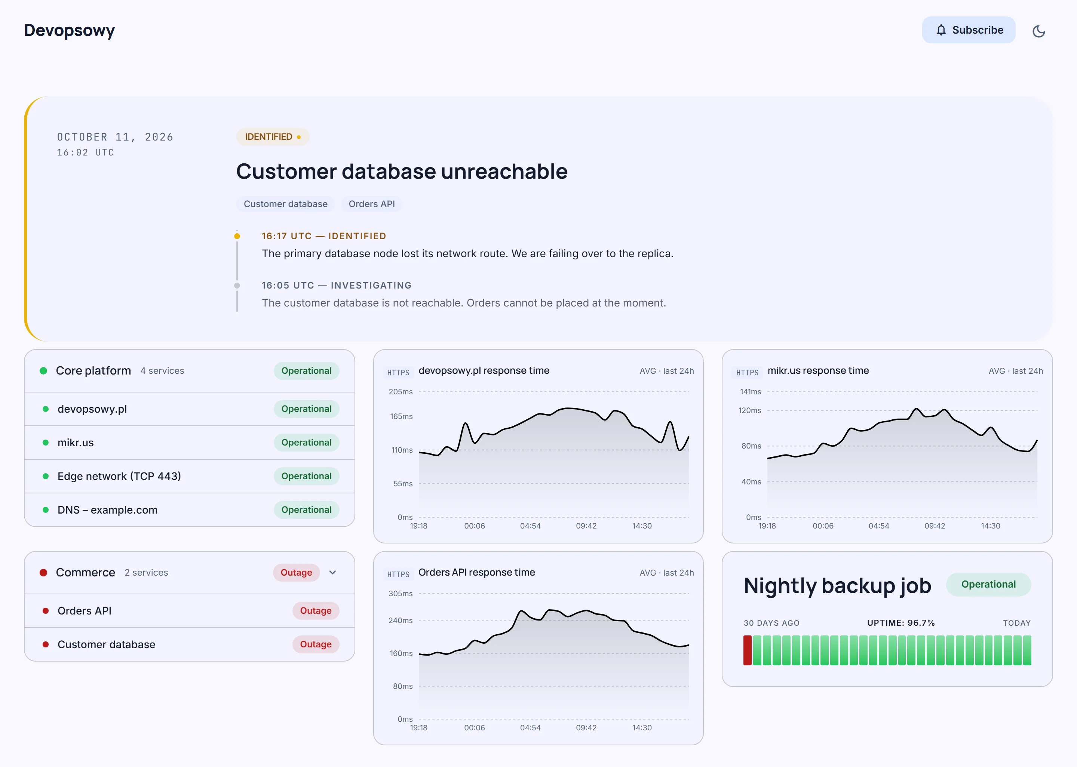1077x767 pixels.
Task: Click the IDENTIFIED status badge
Action: (273, 136)
